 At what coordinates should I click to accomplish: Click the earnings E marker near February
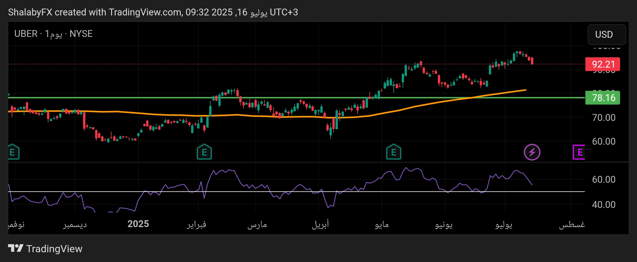pos(204,152)
